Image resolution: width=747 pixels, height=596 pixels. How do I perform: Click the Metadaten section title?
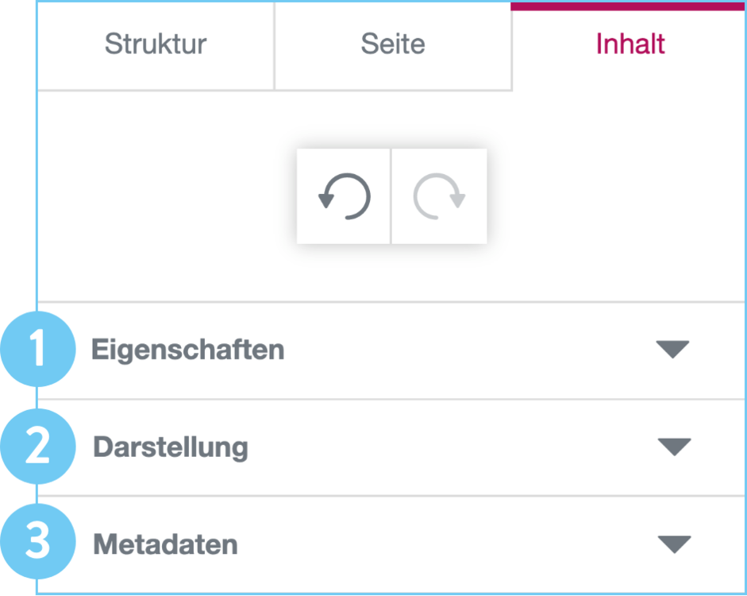point(165,545)
